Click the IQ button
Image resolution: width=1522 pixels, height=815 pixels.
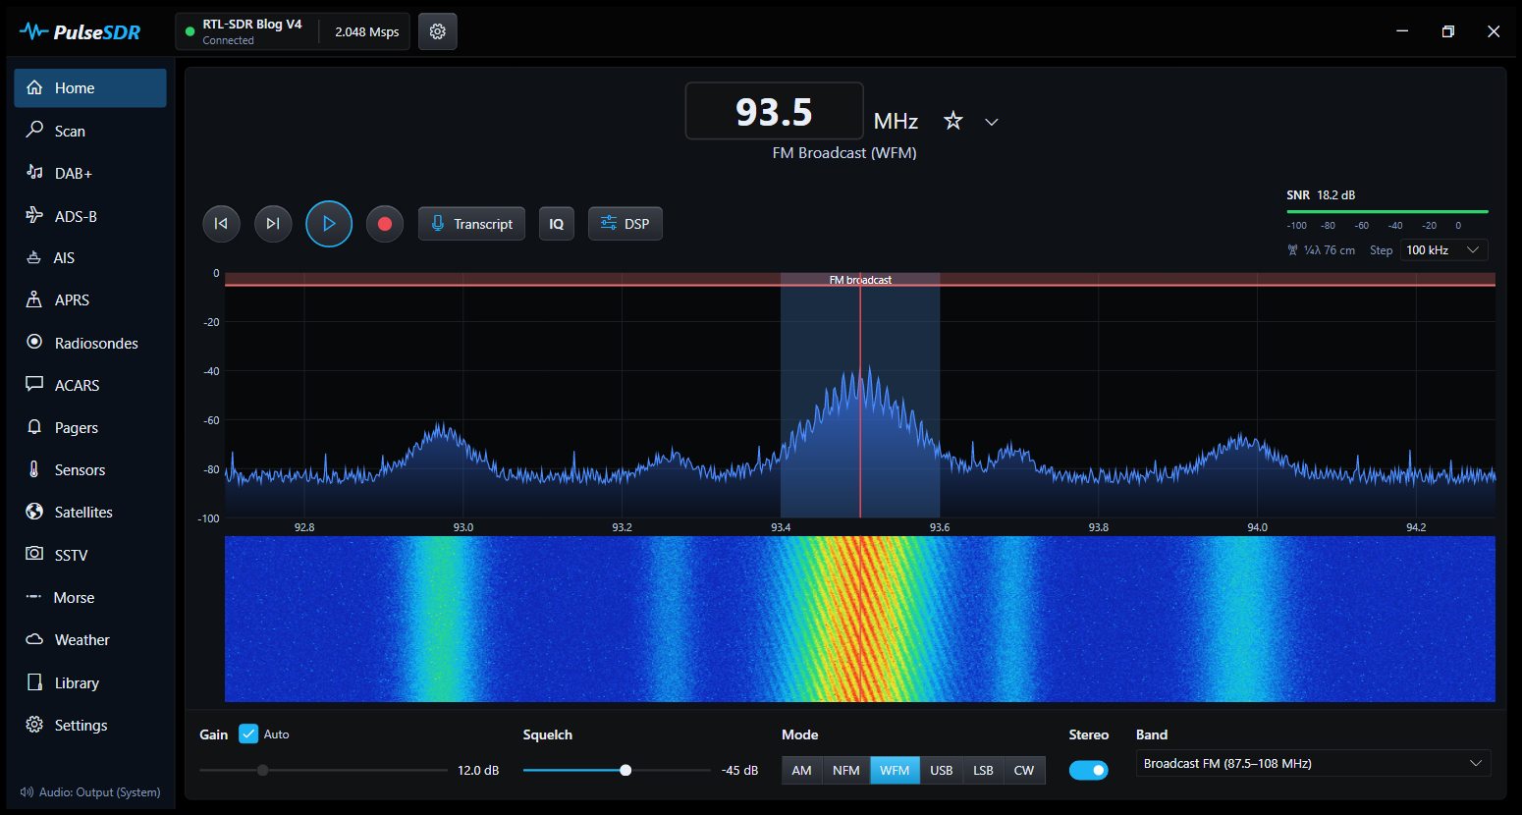coord(557,224)
